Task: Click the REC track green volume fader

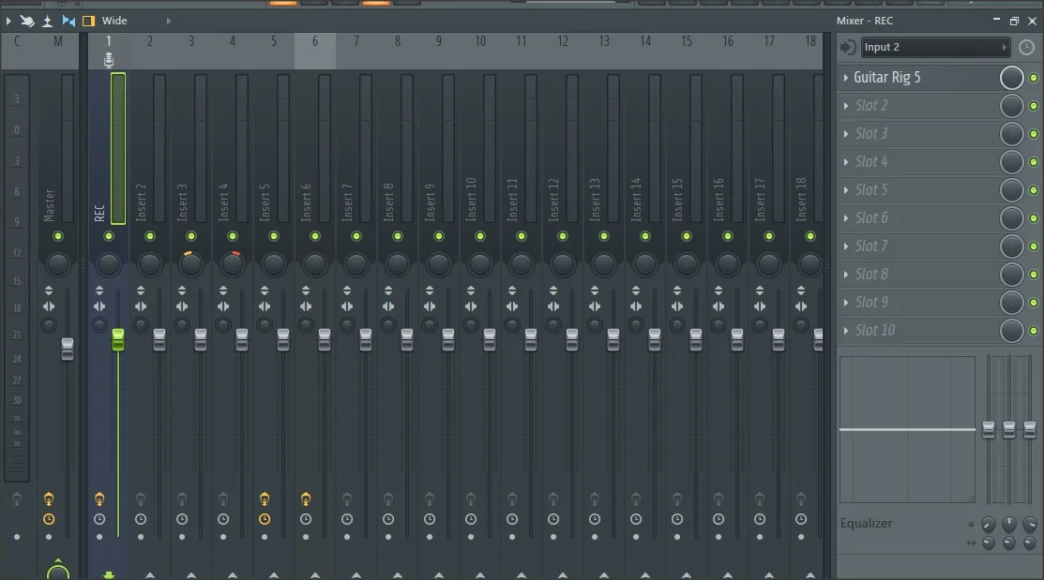Action: pos(118,340)
